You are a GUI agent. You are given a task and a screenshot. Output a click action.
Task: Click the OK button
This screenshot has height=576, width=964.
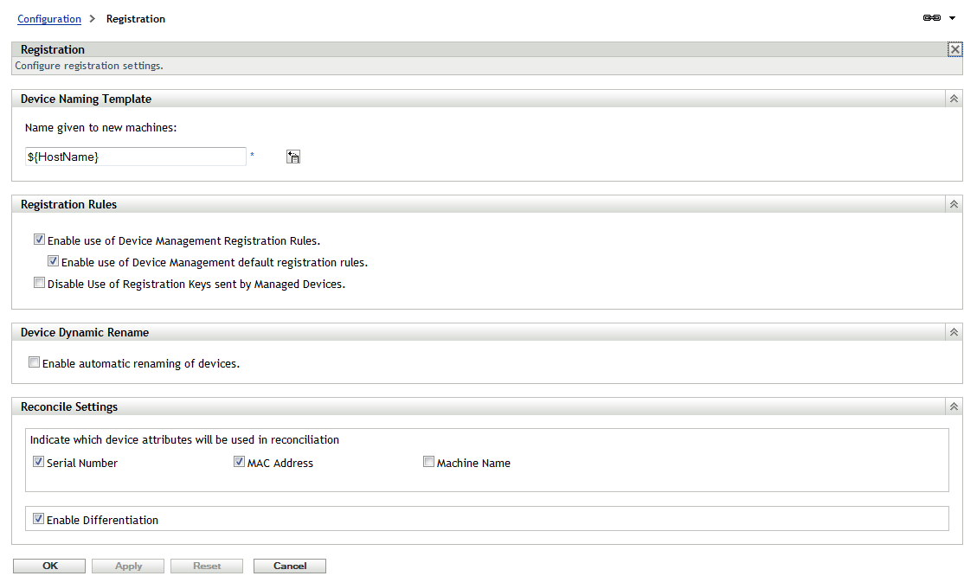50,566
